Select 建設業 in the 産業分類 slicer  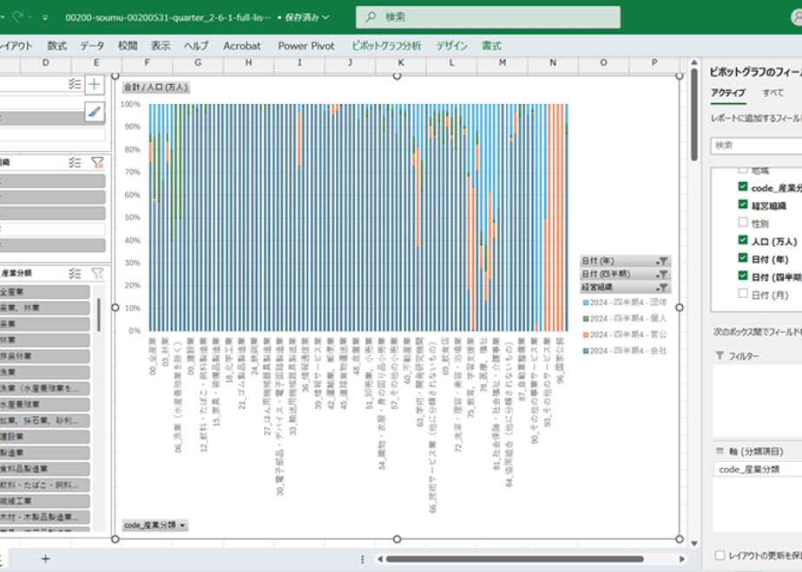coord(44,436)
